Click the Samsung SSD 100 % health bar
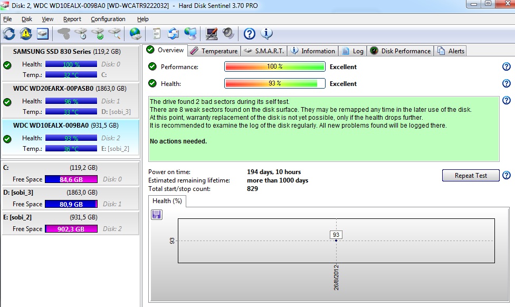This screenshot has height=307, width=515. click(x=71, y=64)
